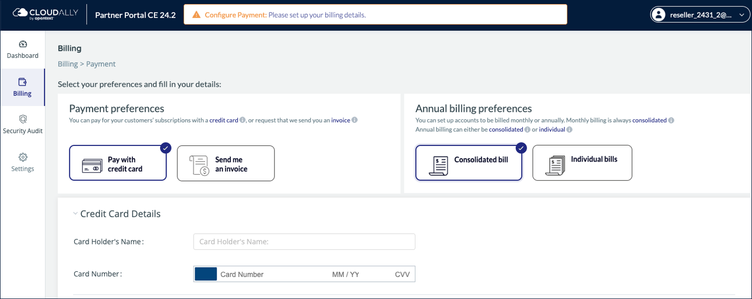This screenshot has height=299, width=752.
Task: Select the Individual bills option
Action: [582, 163]
